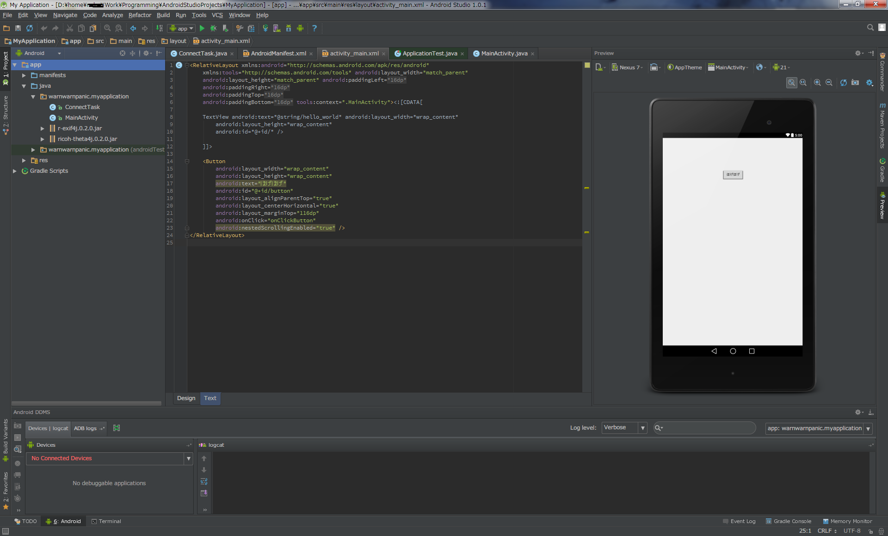This screenshot has height=536, width=888.
Task: Open the Gradle Console
Action: tap(789, 521)
